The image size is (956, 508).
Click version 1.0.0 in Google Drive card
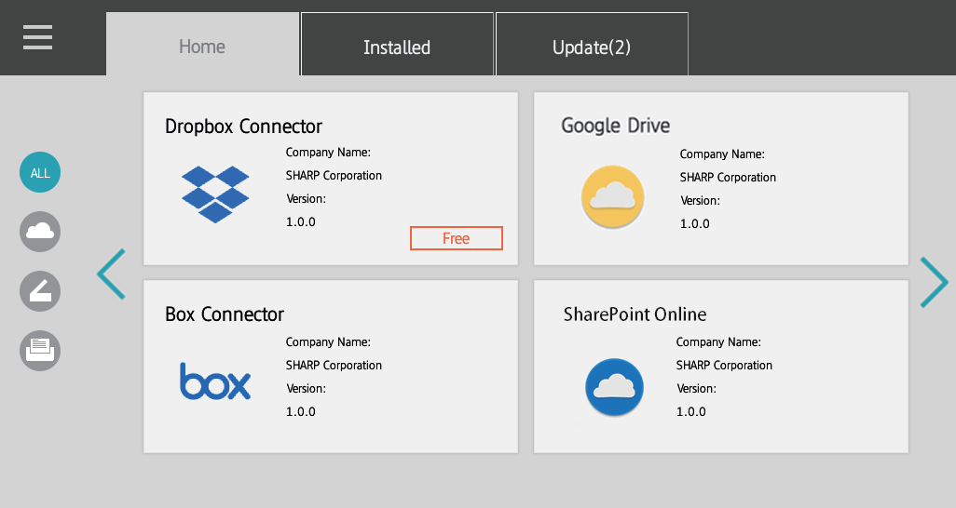pos(695,223)
